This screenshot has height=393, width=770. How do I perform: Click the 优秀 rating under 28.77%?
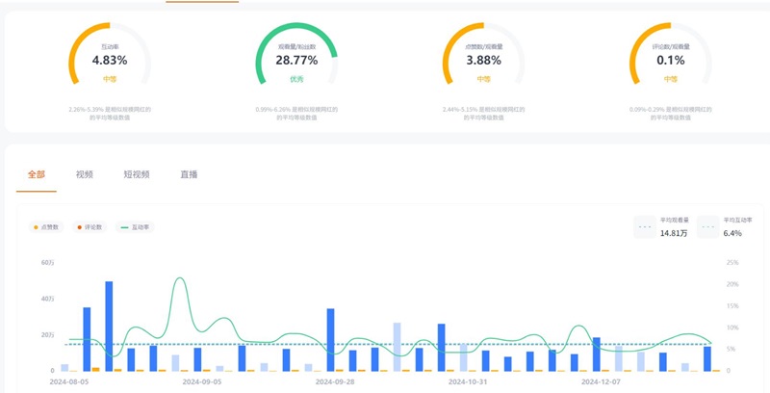(296, 79)
